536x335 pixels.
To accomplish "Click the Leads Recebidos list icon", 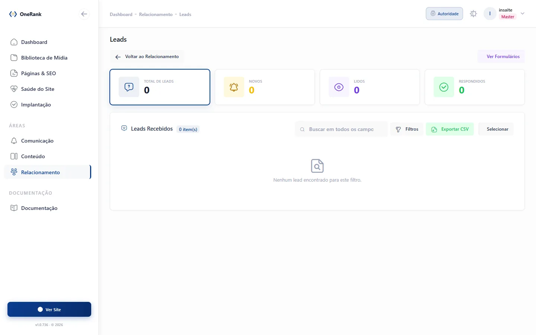I will [124, 128].
